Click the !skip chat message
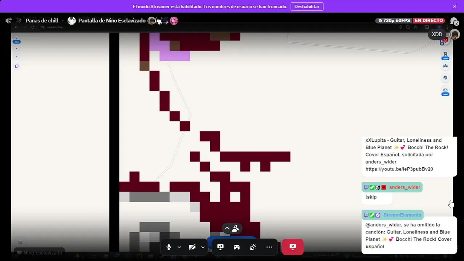The image size is (464, 261). (x=371, y=197)
